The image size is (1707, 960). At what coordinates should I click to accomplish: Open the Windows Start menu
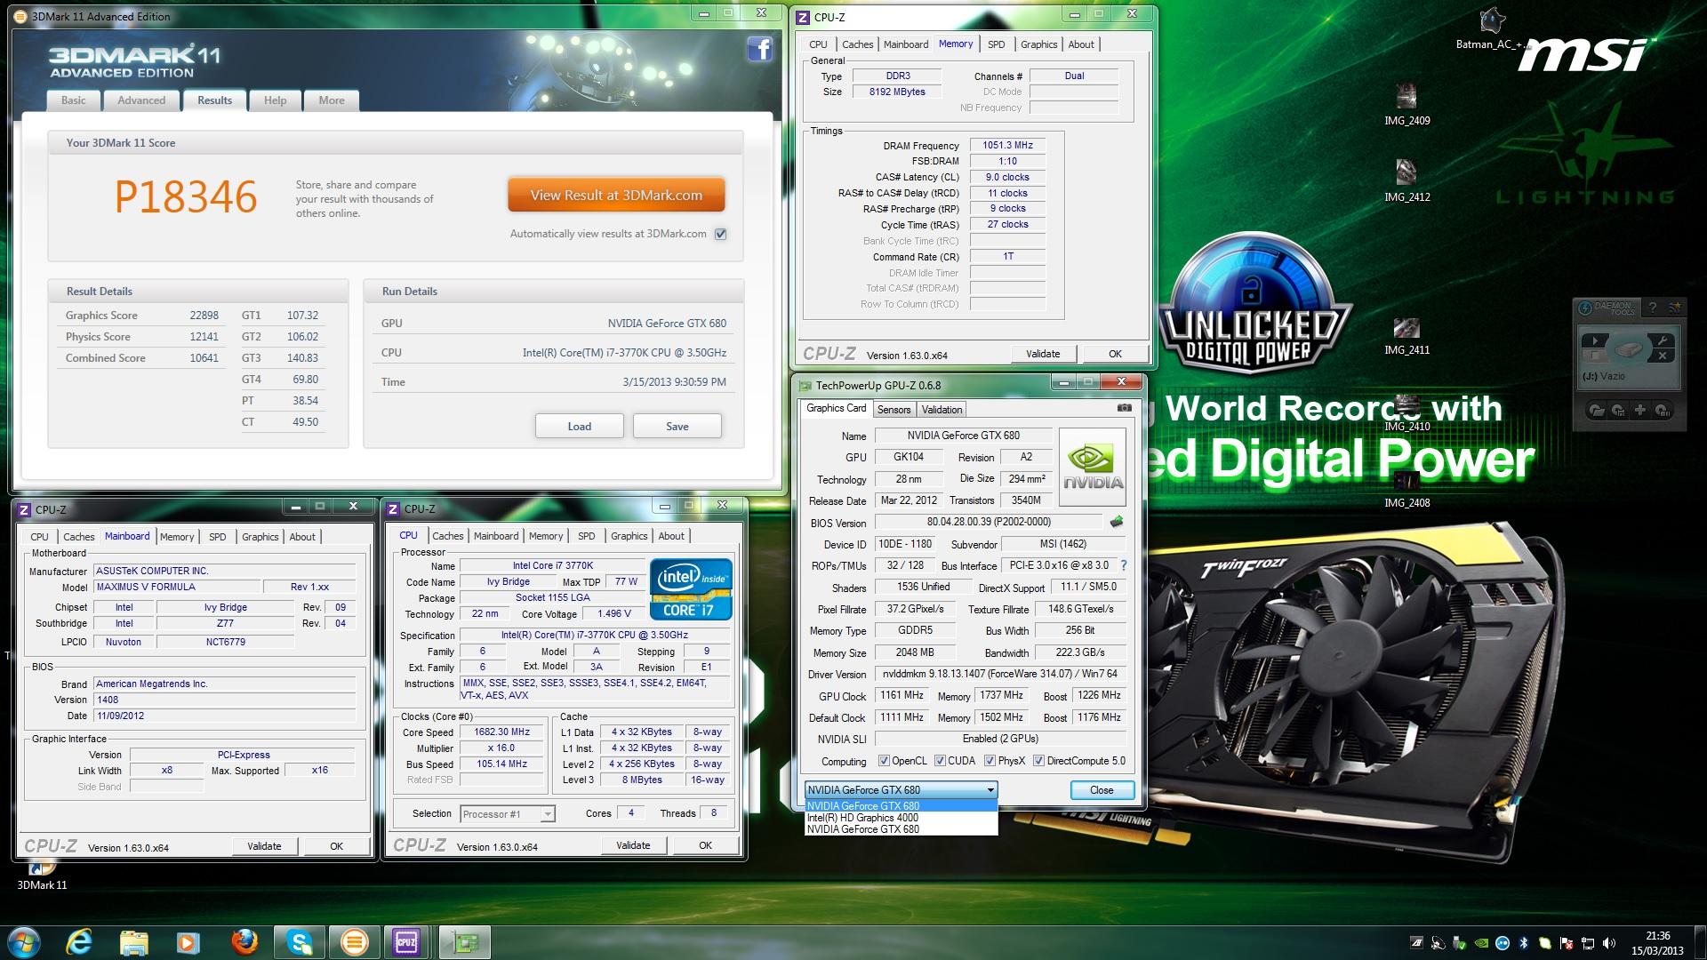pos(23,941)
